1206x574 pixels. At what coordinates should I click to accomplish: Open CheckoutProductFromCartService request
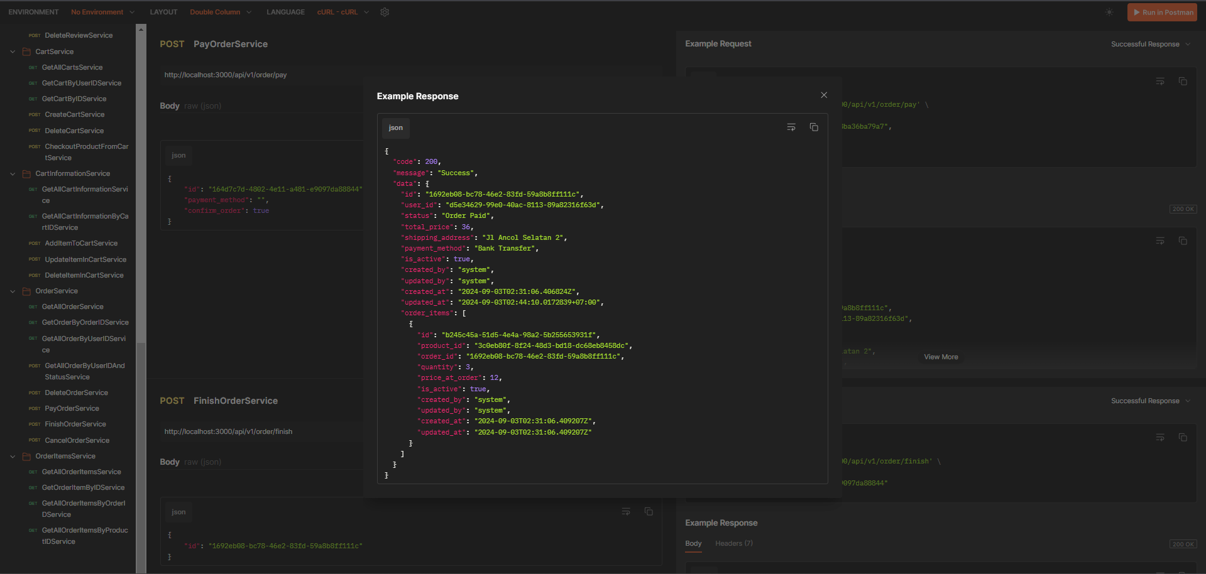pyautogui.click(x=86, y=152)
